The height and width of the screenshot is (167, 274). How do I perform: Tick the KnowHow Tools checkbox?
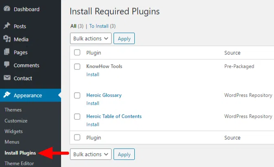tap(77, 67)
